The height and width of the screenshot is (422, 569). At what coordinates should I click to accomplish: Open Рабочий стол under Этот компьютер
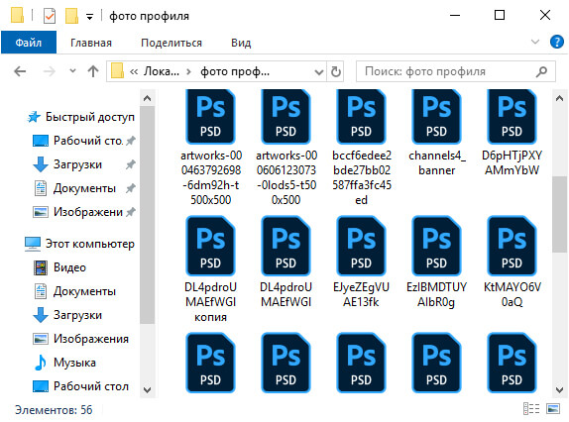81,386
